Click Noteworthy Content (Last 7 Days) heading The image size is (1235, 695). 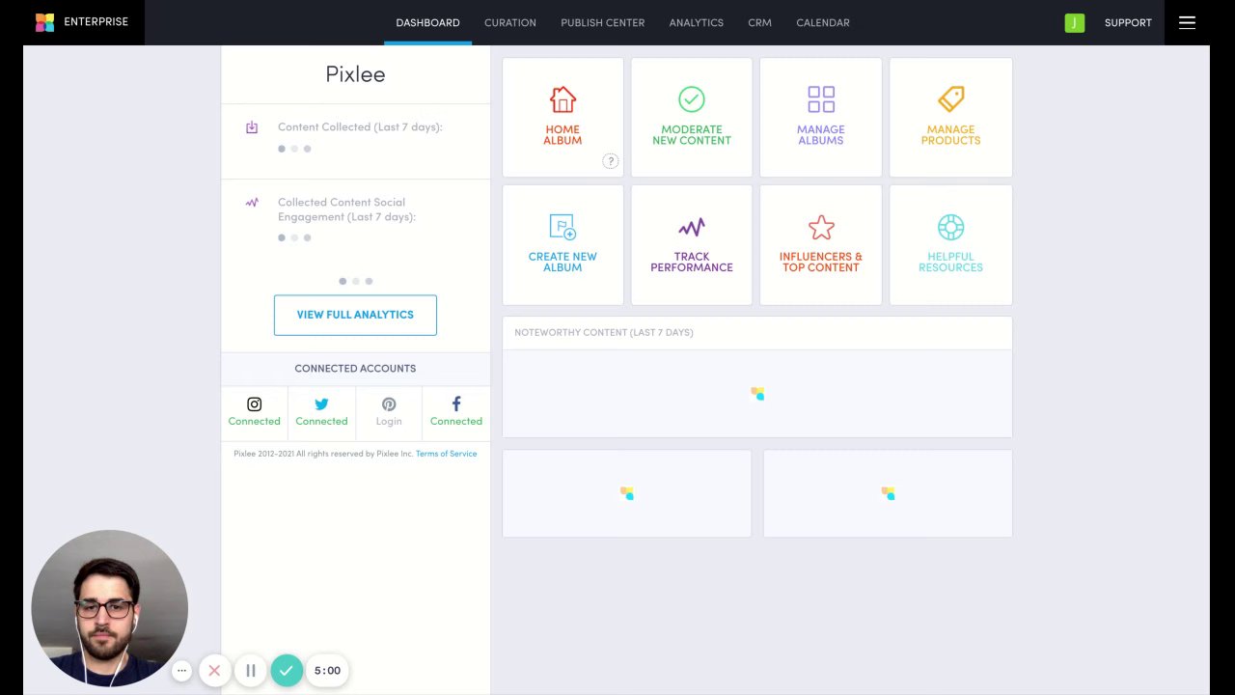click(x=604, y=332)
